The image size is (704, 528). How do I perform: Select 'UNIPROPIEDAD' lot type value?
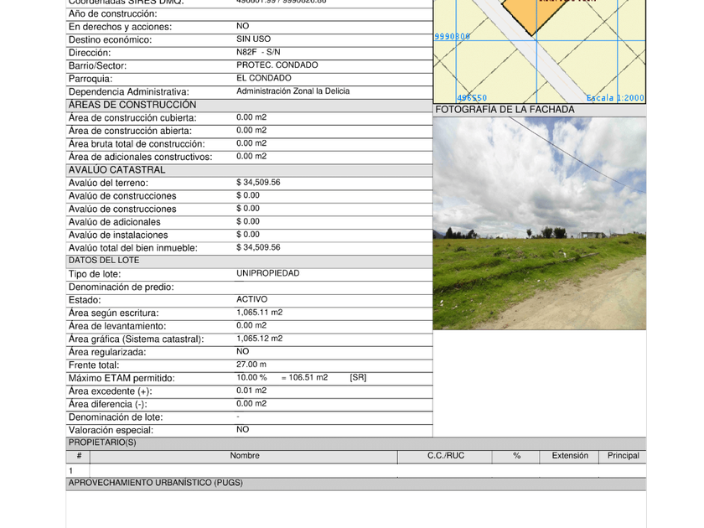(267, 273)
